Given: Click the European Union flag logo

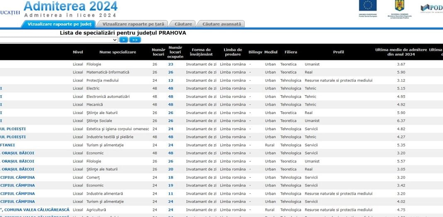Looking at the screenshot, I should (x=368, y=6).
